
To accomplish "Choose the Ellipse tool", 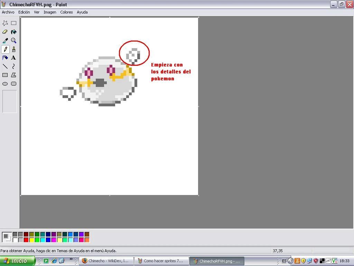I will pyautogui.click(x=5, y=84).
